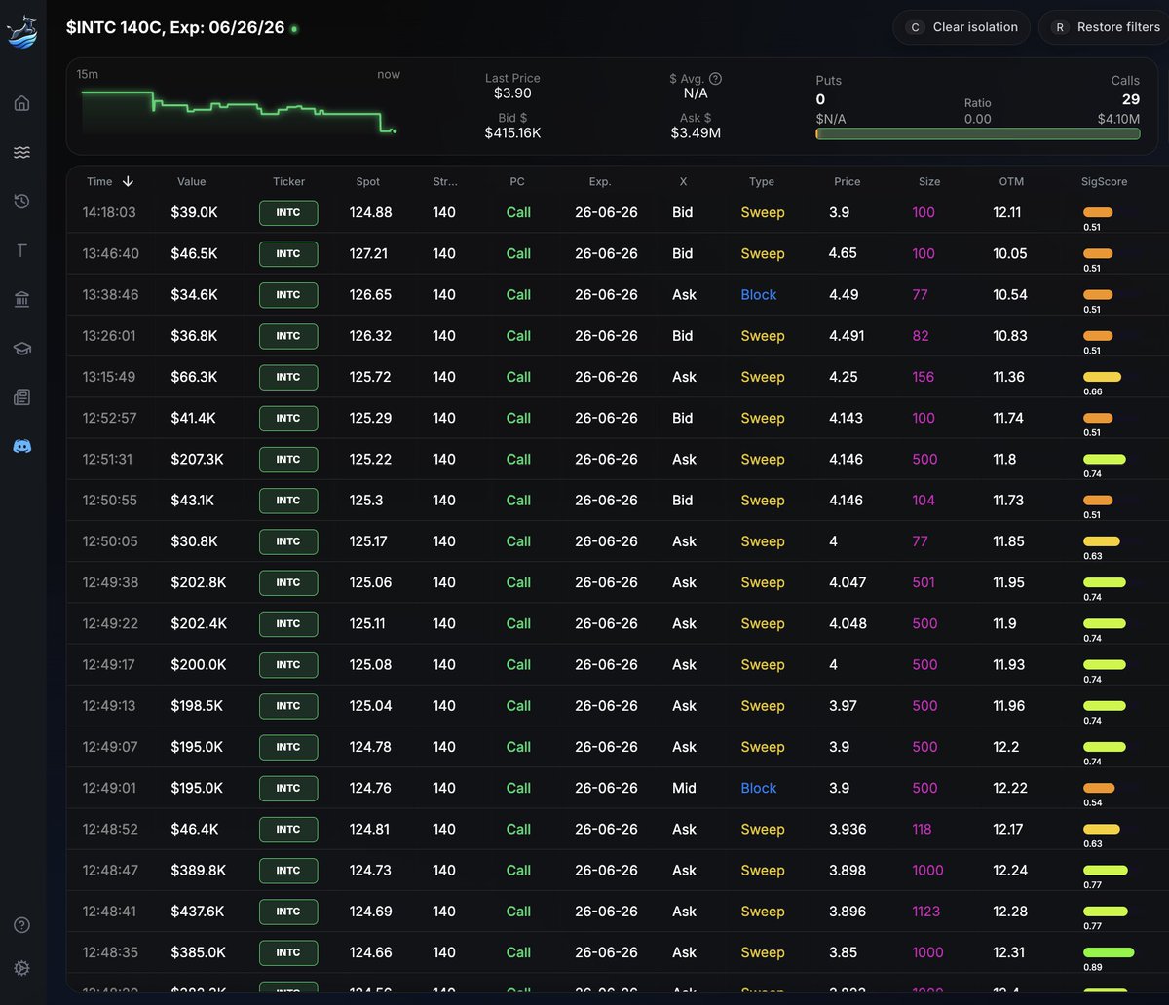The width and height of the screenshot is (1169, 1005).
Task: Click the Mid exchange cell at 12:49:01
Action: tap(684, 788)
